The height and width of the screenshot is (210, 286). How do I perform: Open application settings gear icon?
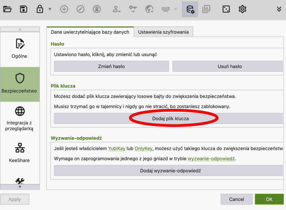[x=242, y=9]
